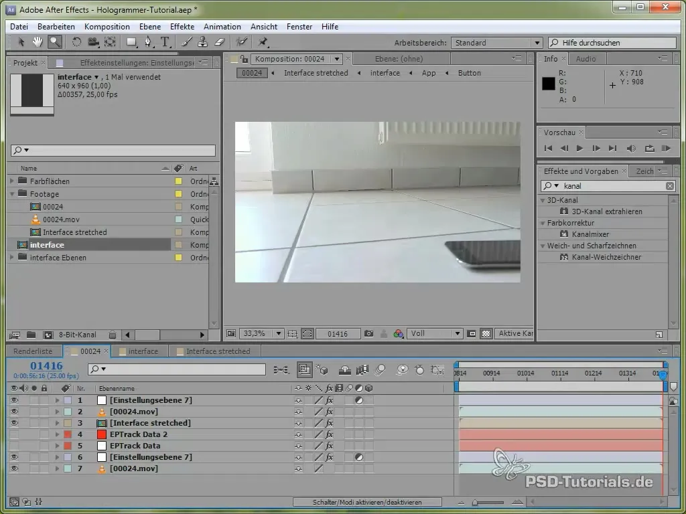Apply the Kanalmixer effect
Screen dimensions: 686x514
tap(592, 234)
